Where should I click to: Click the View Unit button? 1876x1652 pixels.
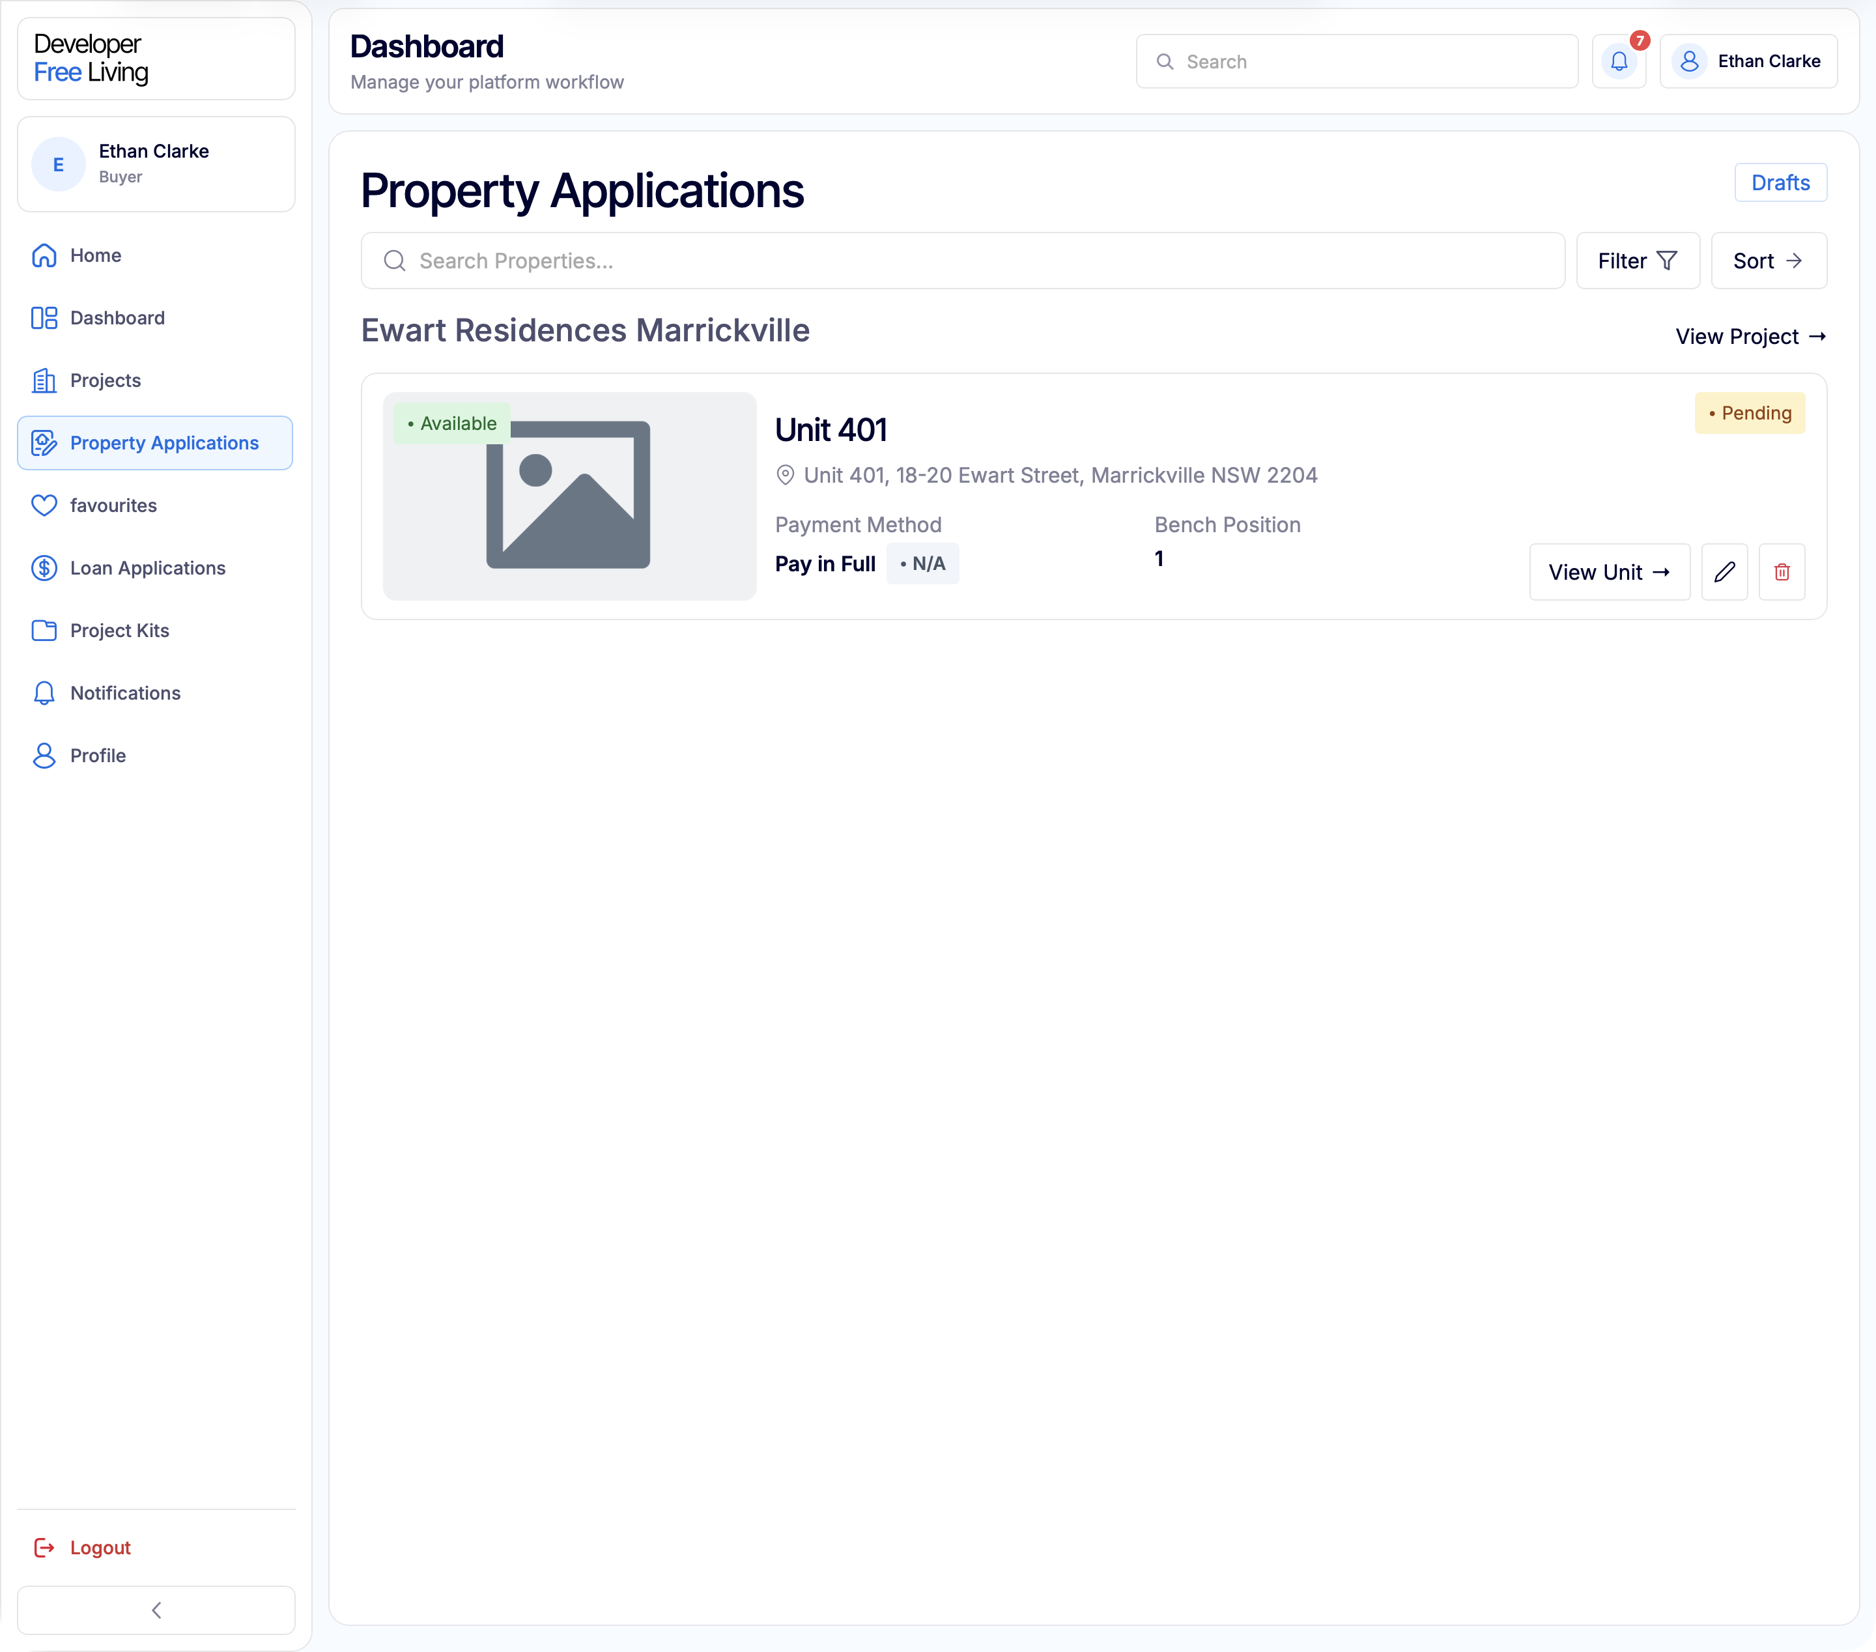click(1610, 572)
